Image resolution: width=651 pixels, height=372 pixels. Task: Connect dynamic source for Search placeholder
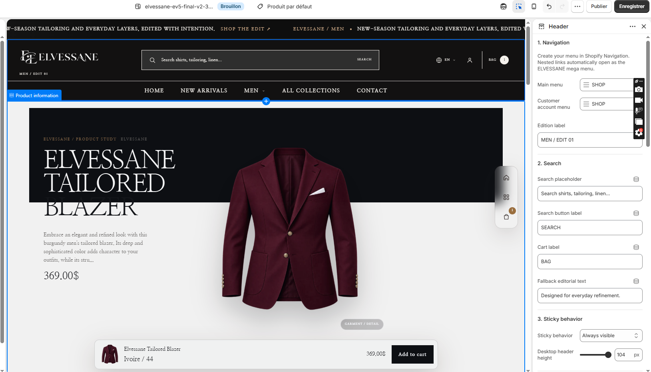coord(636,179)
